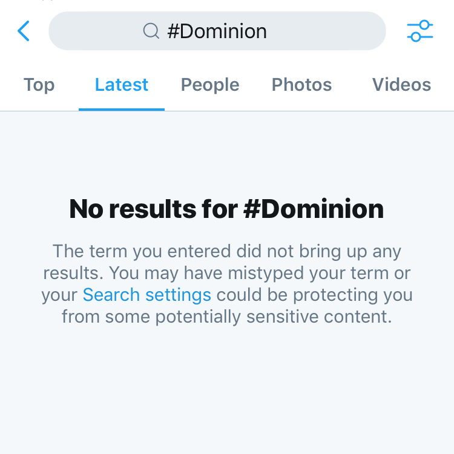Tap the lower knob of filter icon

pyautogui.click(x=415, y=38)
